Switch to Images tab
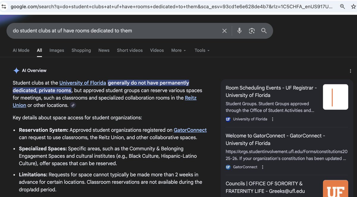This screenshot has width=357, height=197. coord(57,50)
